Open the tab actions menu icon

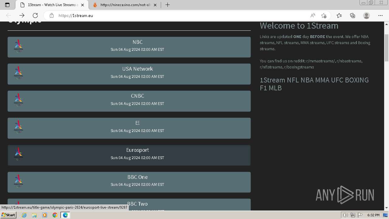tap(7, 5)
